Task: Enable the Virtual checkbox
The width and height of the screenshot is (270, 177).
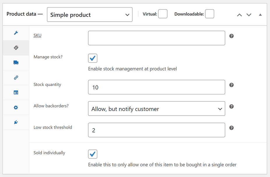Action: pyautogui.click(x=163, y=14)
